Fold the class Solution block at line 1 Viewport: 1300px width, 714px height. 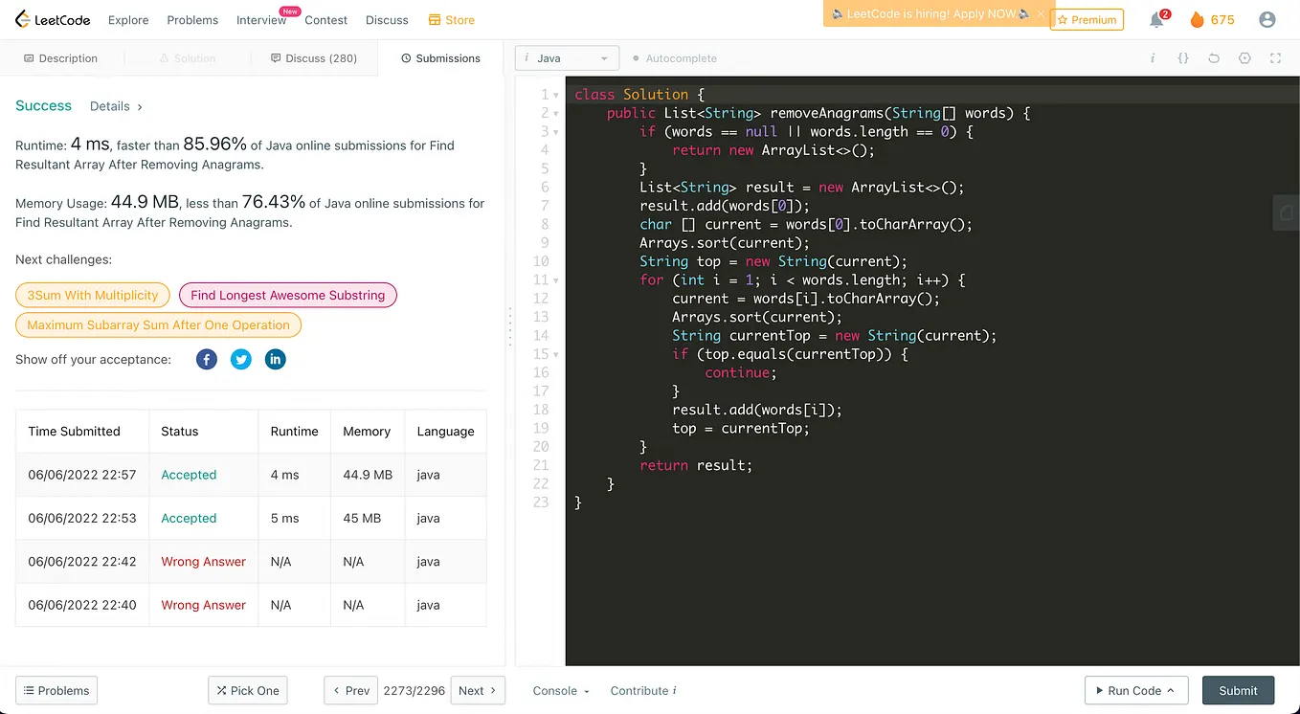557,95
